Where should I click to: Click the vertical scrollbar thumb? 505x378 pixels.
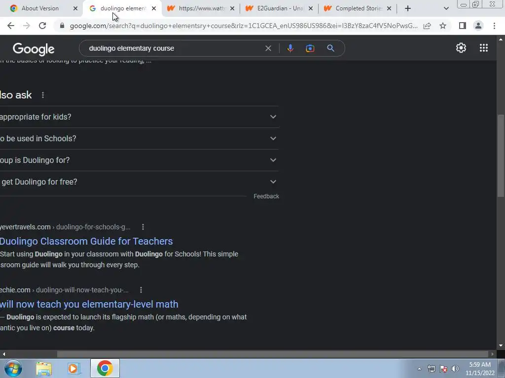tap(501, 156)
